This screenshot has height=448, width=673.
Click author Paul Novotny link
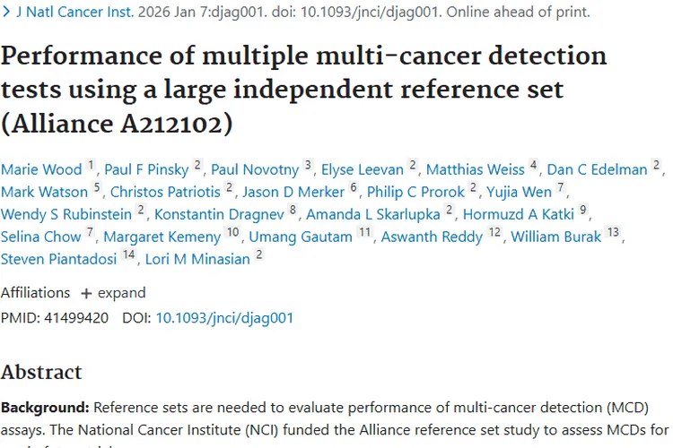255,169
